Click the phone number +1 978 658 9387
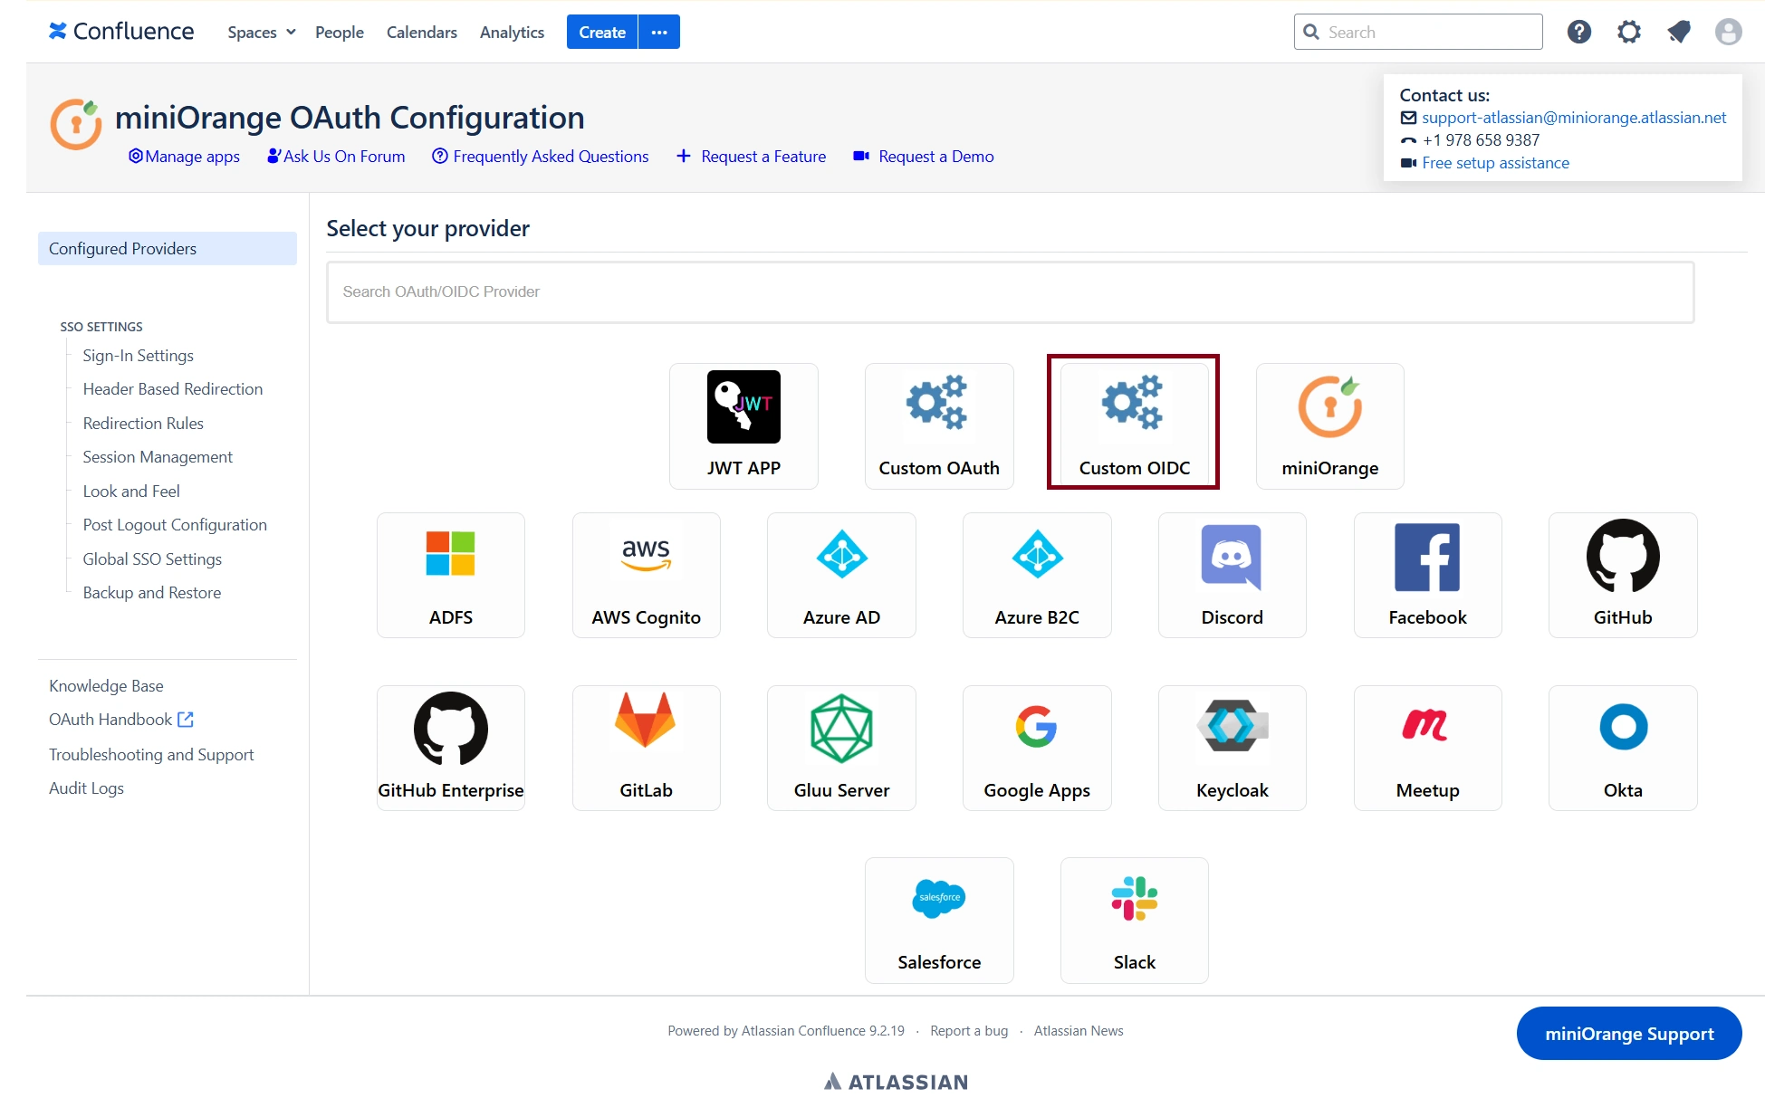 [x=1481, y=140]
